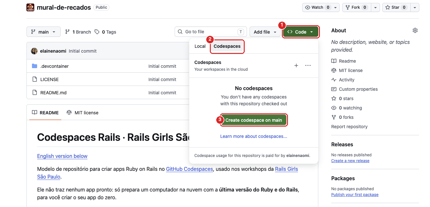
Task: Click the README.md file icon
Action: 35,93
